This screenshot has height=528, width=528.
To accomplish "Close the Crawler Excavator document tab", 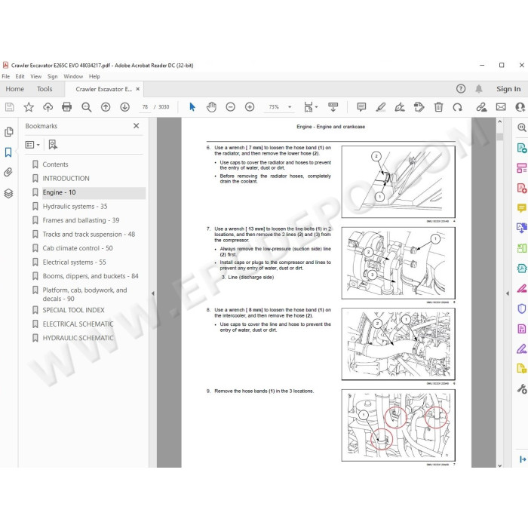I will (x=138, y=89).
